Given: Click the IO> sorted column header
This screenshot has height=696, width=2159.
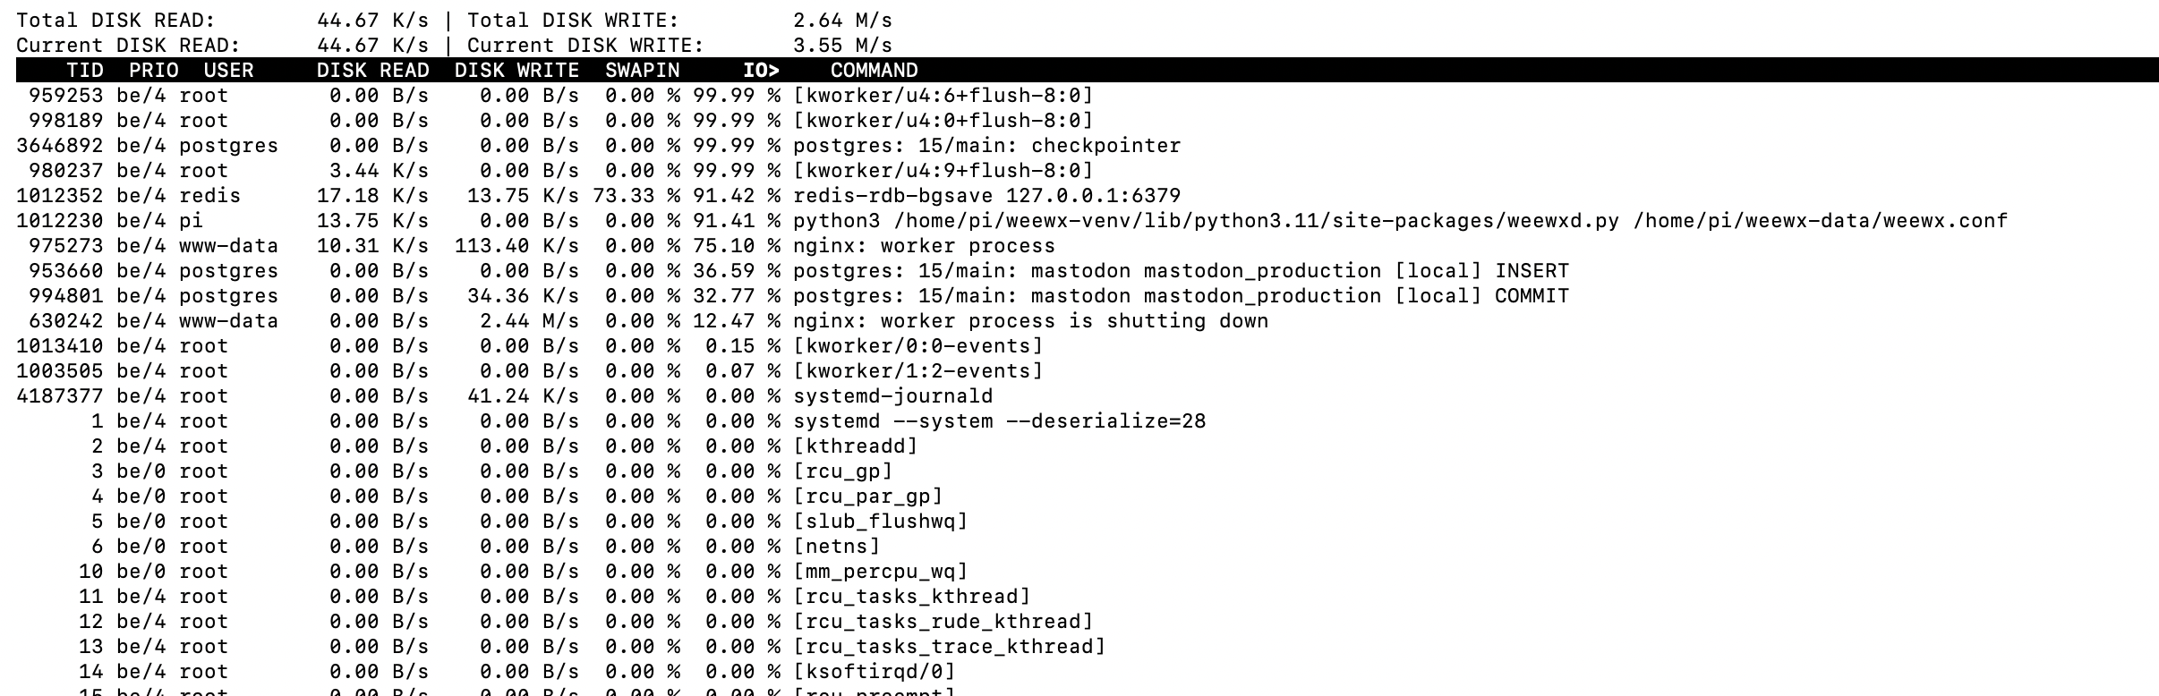Looking at the screenshot, I should tap(762, 71).
